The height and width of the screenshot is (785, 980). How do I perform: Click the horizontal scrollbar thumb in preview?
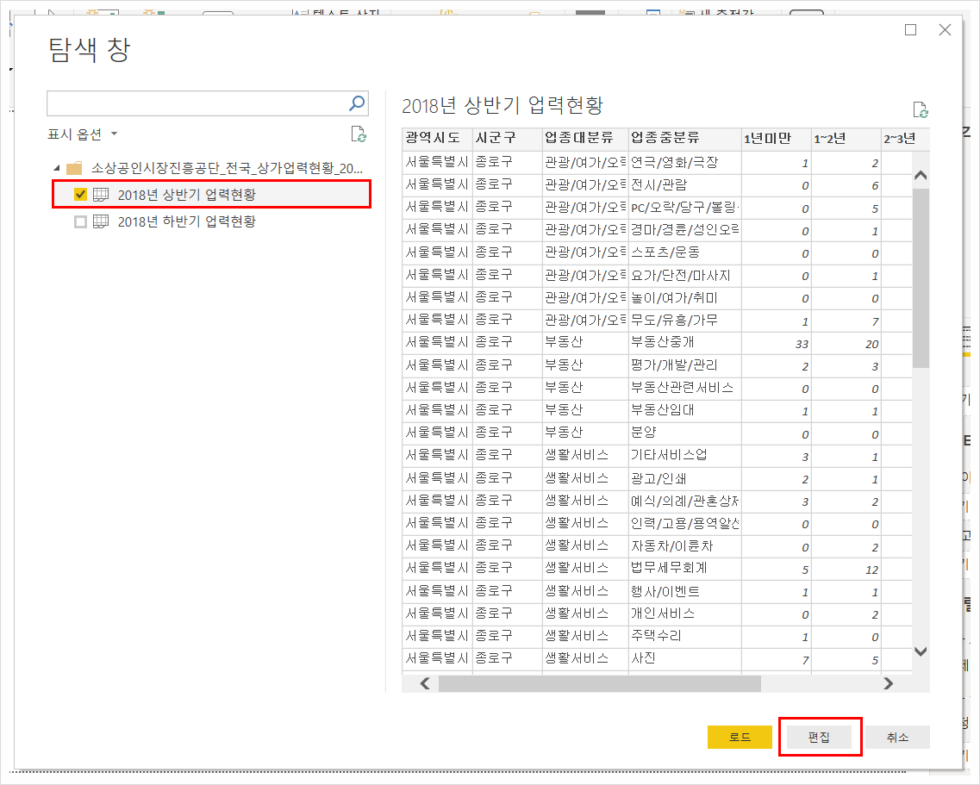(x=600, y=683)
